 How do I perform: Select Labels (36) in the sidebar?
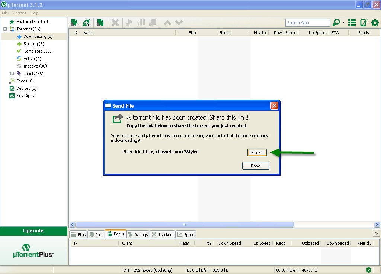coord(33,74)
